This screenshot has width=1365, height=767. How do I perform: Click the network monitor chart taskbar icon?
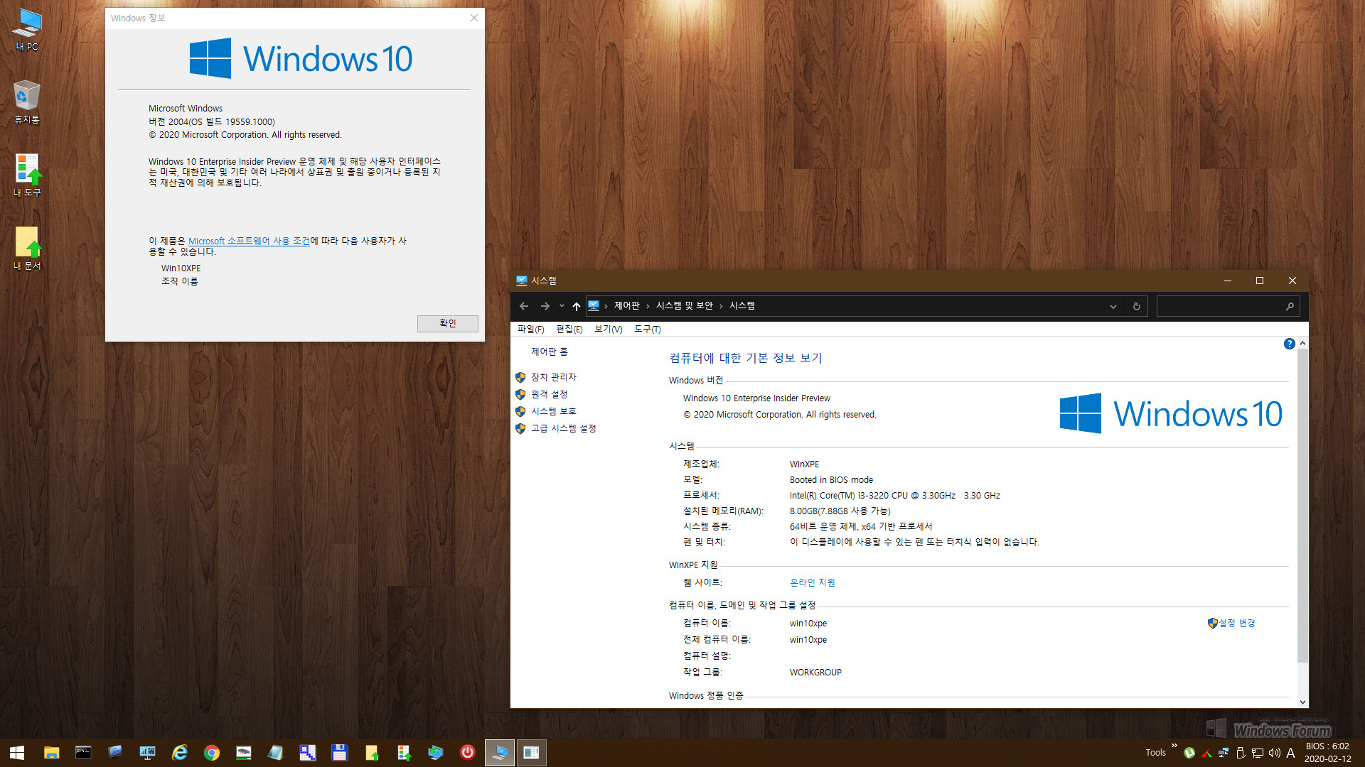(x=147, y=753)
